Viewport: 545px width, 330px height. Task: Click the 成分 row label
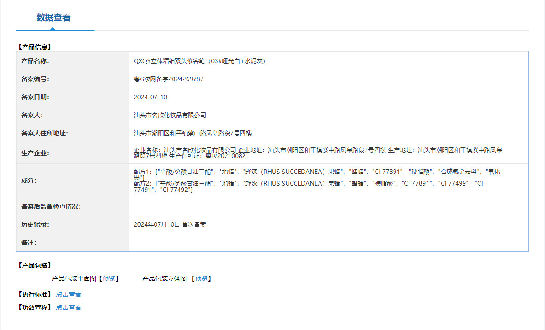pos(28,181)
